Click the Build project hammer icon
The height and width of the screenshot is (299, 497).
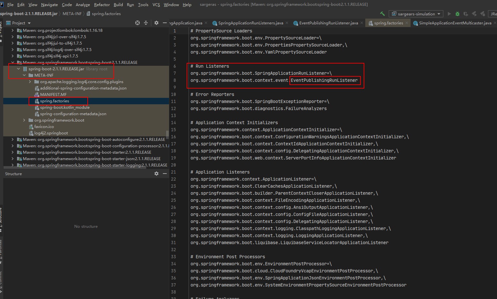click(382, 14)
